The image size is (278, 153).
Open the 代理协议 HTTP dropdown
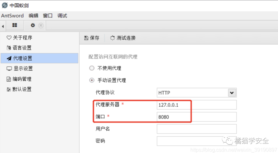coord(197,93)
